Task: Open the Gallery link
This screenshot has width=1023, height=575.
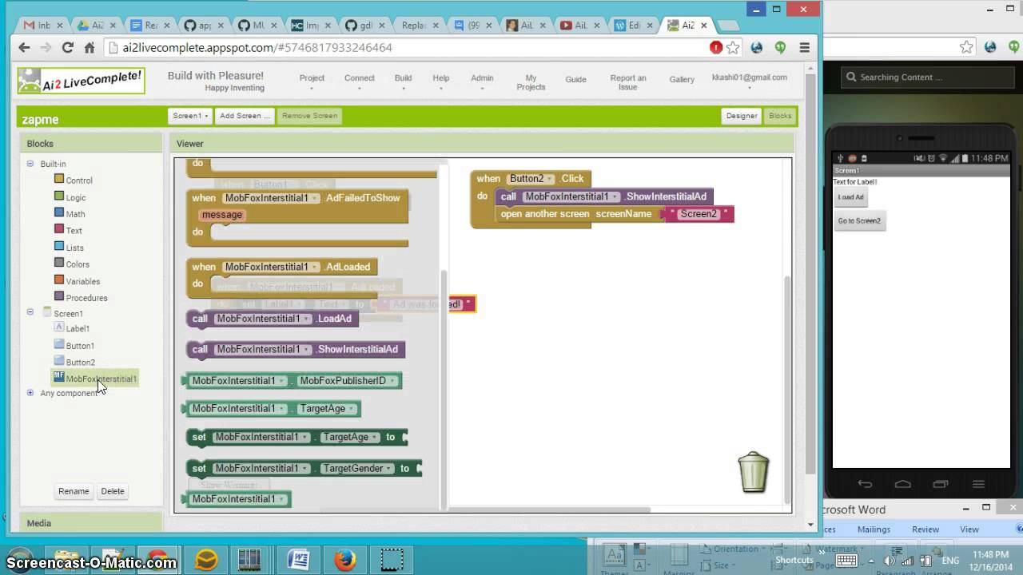Action: [x=682, y=79]
